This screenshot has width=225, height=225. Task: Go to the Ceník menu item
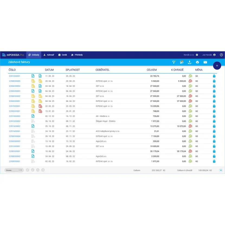click(63, 55)
